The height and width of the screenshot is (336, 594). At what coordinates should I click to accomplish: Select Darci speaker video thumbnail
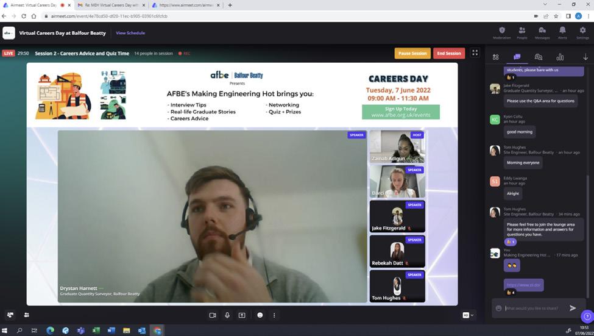tap(397, 182)
